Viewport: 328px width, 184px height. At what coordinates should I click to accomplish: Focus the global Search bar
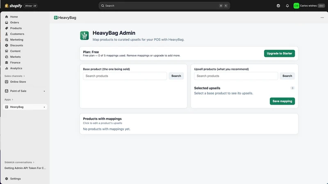164,6
